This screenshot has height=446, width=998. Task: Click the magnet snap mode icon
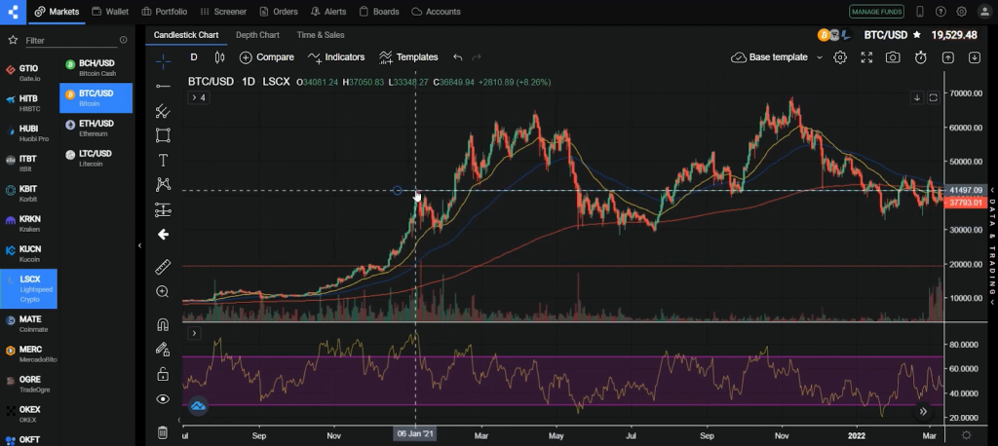coord(163,324)
